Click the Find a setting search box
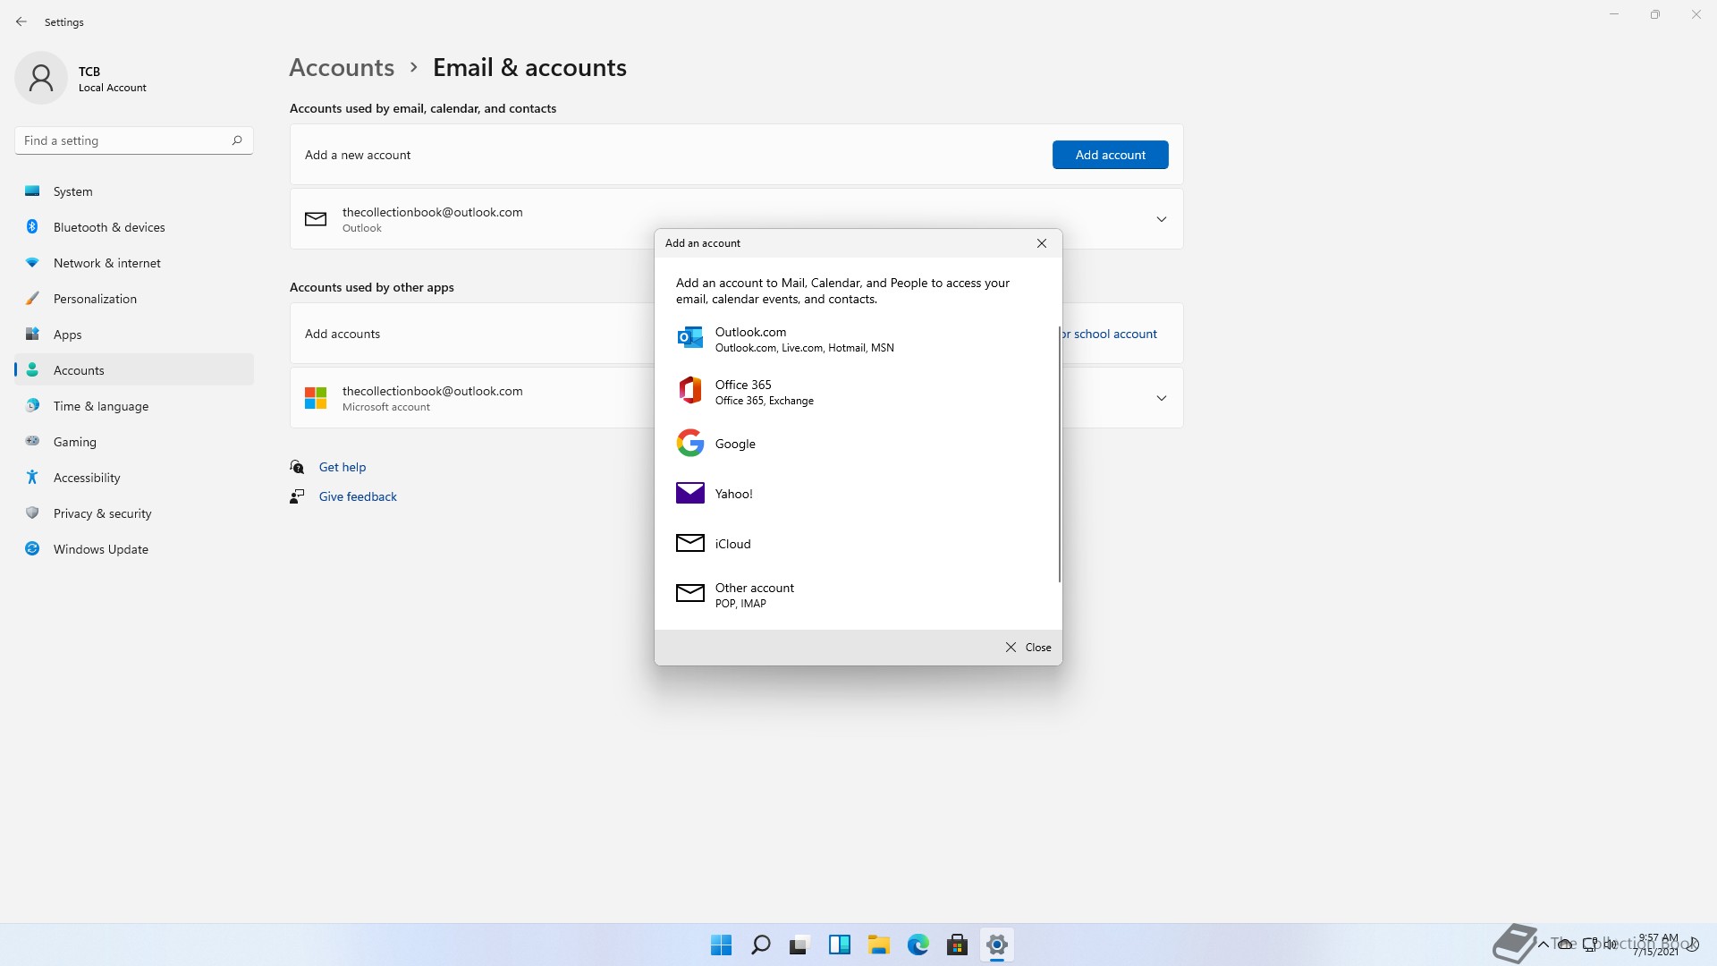Screen dimensions: 1717x966 click(125, 140)
